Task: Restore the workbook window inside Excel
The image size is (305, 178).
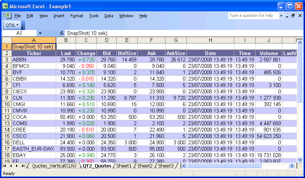Action: (293, 16)
